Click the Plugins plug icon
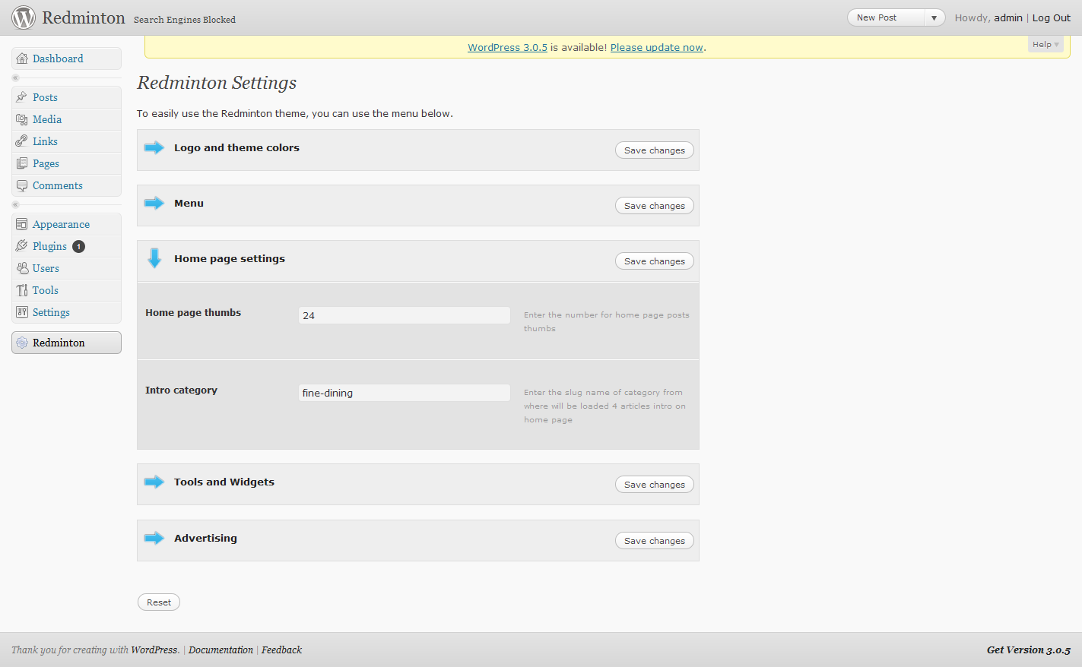The height and width of the screenshot is (667, 1082). [22, 246]
